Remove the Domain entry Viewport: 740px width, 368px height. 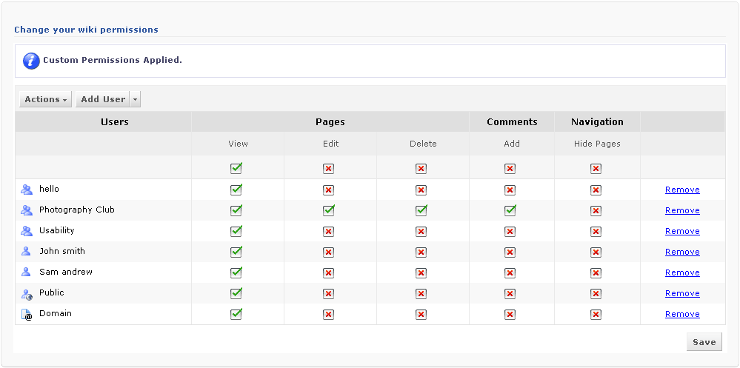[682, 314]
